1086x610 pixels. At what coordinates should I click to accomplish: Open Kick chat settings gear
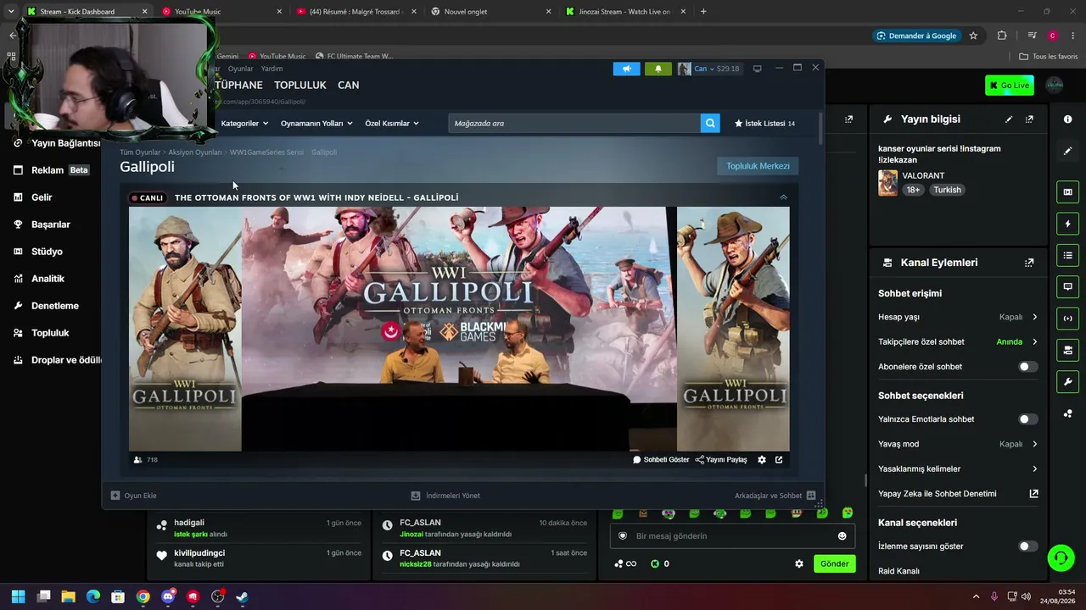(799, 563)
